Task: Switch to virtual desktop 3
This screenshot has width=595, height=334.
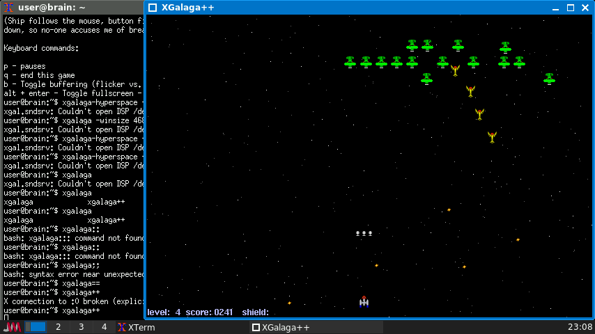Action: [81, 327]
